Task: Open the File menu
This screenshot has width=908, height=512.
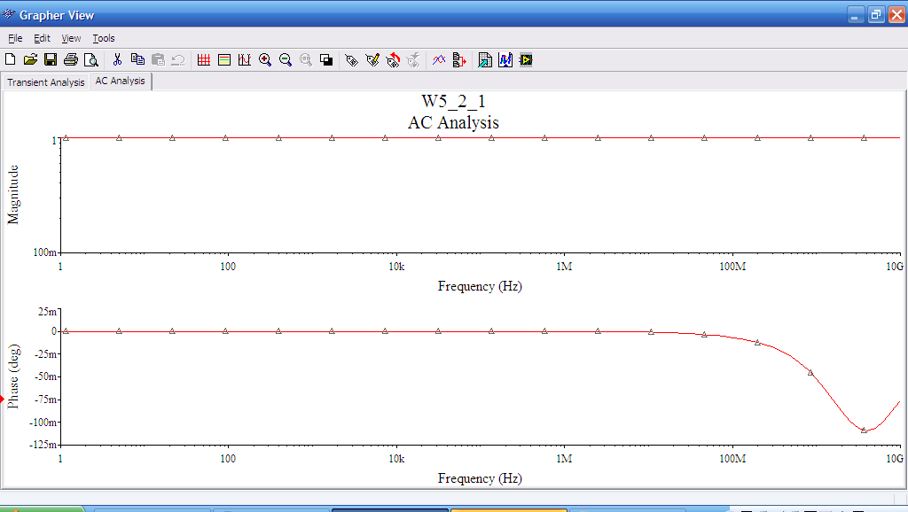Action: [15, 38]
